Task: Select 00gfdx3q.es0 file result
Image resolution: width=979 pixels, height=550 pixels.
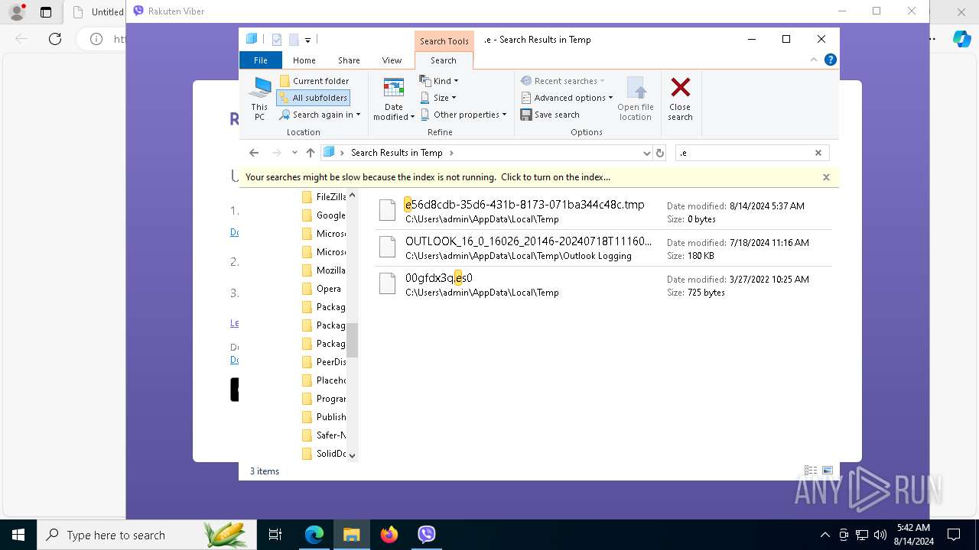Action: click(x=603, y=285)
